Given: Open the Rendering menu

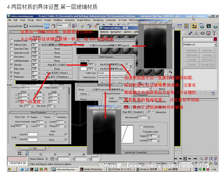Looking at the screenshot, I should pyautogui.click(x=98, y=20).
